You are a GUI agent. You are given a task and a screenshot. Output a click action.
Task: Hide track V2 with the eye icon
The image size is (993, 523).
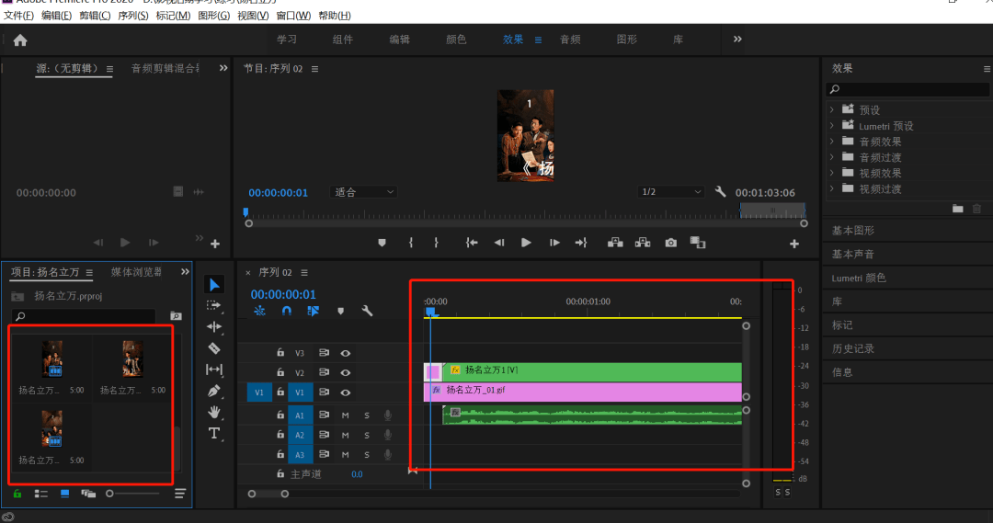pyautogui.click(x=346, y=372)
